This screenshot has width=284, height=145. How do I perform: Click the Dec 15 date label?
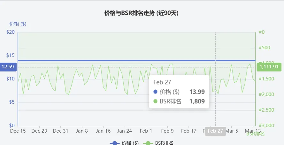pyautogui.click(x=18, y=131)
